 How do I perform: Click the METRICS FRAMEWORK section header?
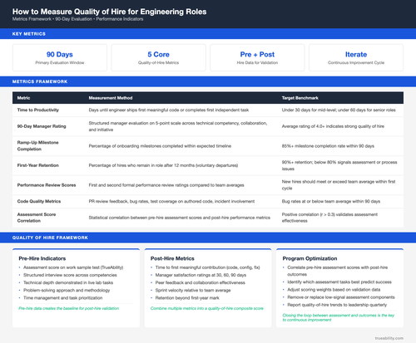(x=40, y=81)
